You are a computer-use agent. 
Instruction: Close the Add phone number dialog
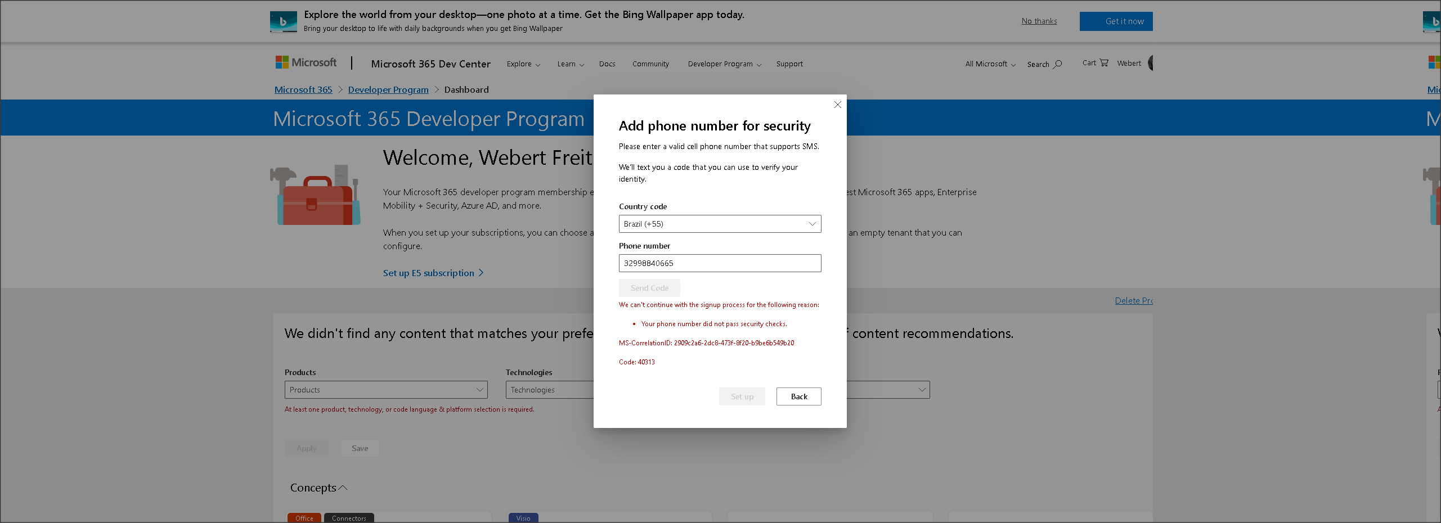(837, 105)
